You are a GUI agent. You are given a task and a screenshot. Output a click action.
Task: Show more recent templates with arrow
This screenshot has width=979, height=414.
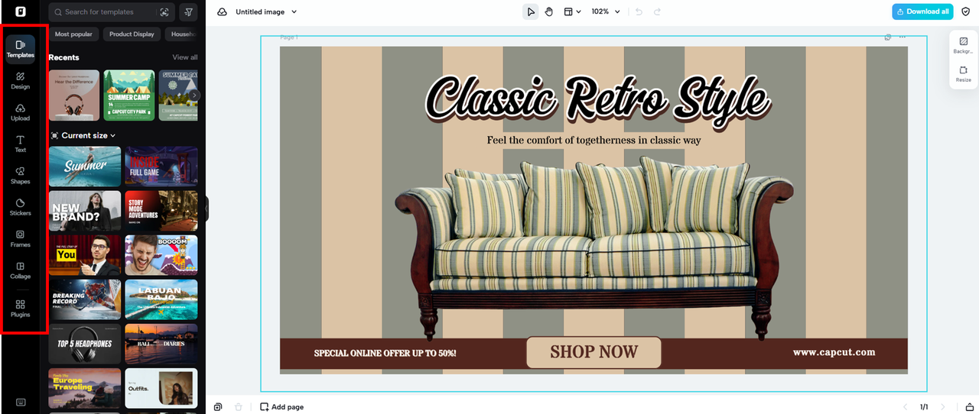194,95
